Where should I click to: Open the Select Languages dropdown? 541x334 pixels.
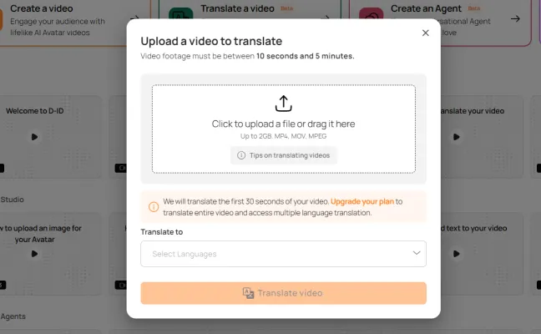(x=283, y=254)
